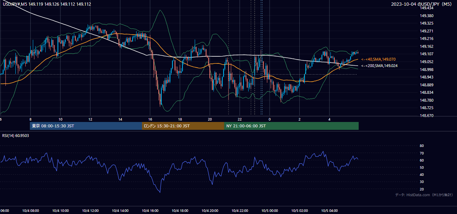Click price scale value 148.834
The width and height of the screenshot is (457, 214).
pos(427,92)
